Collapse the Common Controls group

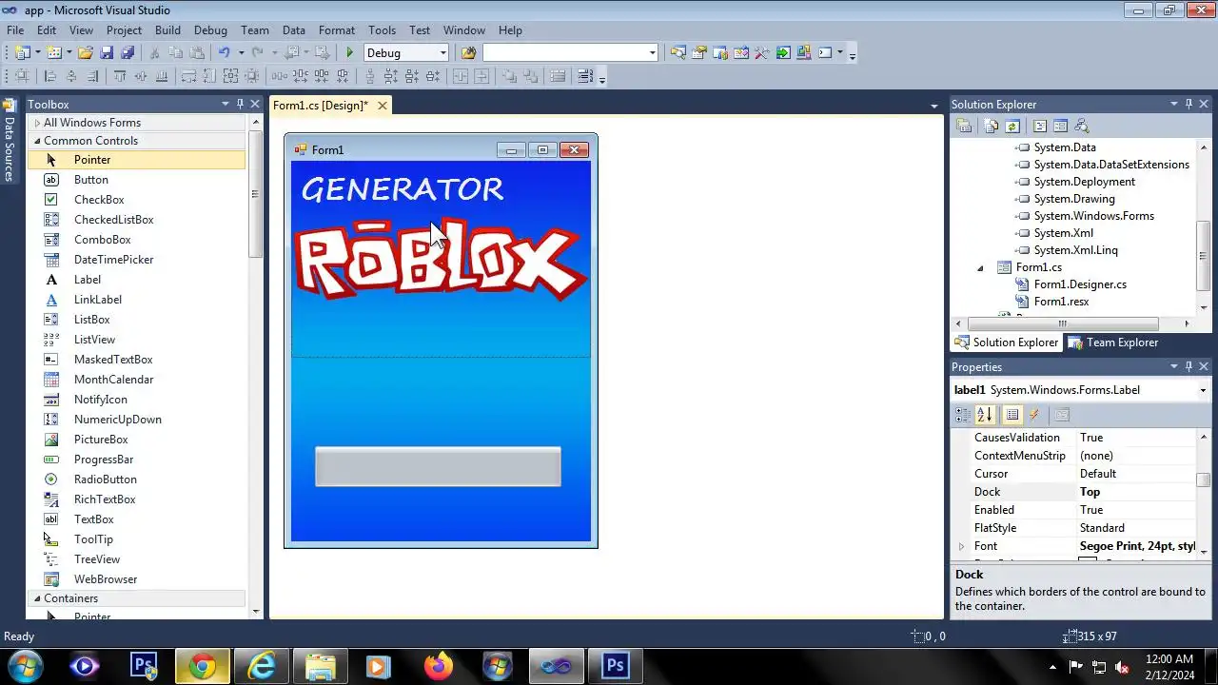click(x=37, y=141)
